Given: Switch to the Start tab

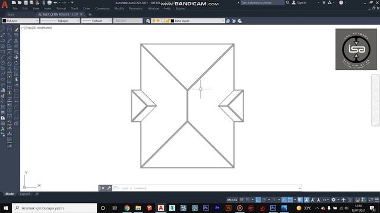Looking at the screenshot, I should click(11, 14).
